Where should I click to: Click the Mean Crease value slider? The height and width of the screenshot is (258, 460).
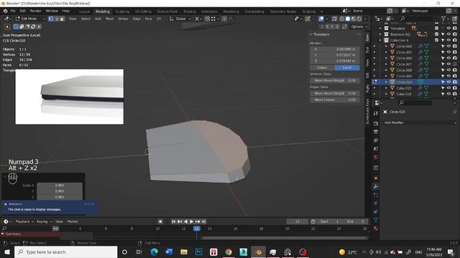tap(335, 100)
